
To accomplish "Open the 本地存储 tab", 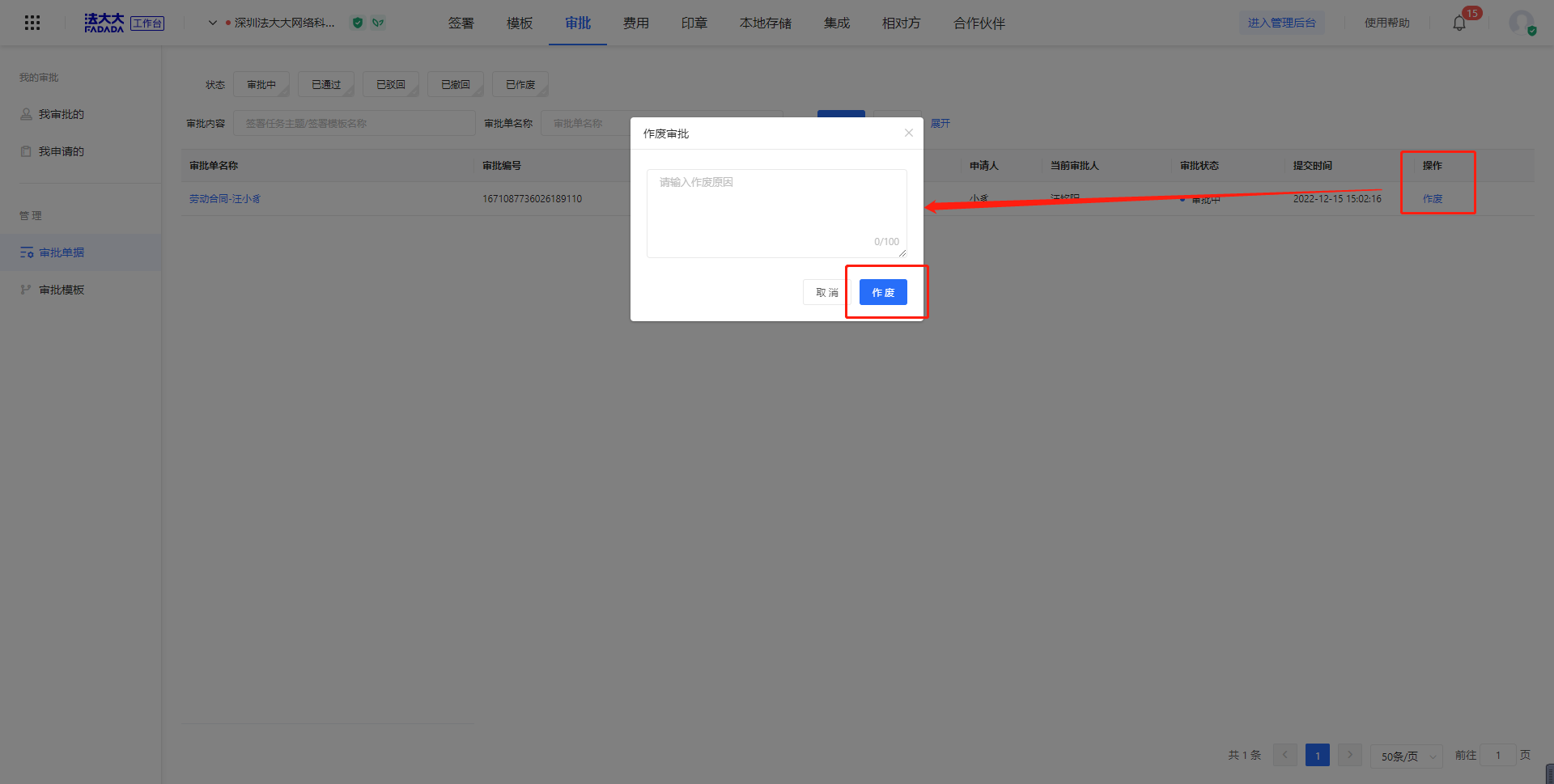I will [x=766, y=23].
